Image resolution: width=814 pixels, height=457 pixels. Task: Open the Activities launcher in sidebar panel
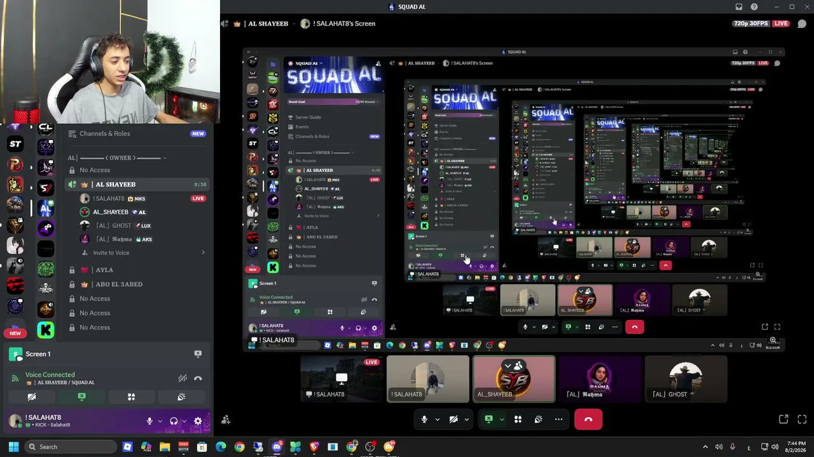tap(131, 397)
